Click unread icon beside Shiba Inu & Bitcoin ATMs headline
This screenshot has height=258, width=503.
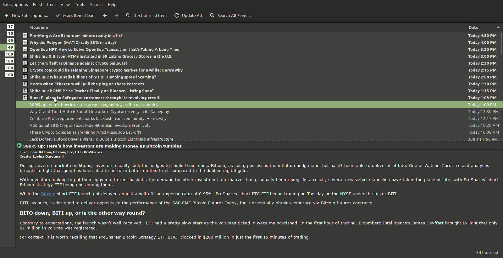tap(25, 56)
